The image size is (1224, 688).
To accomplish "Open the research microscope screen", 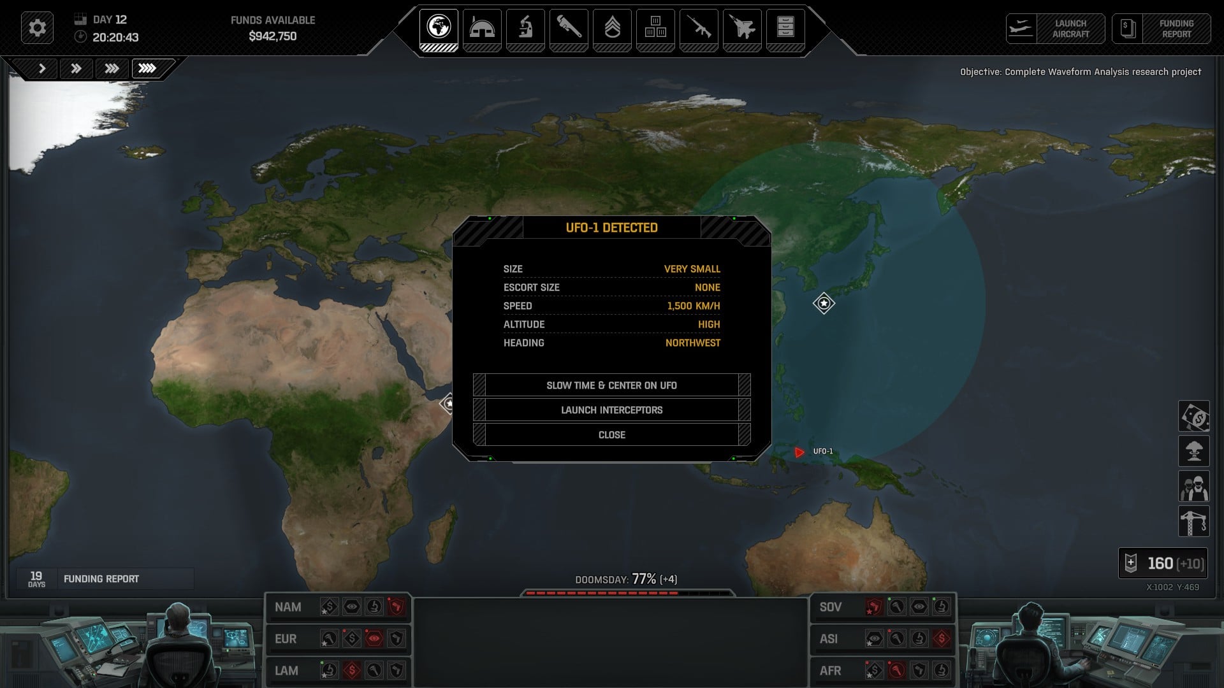I will click(525, 28).
